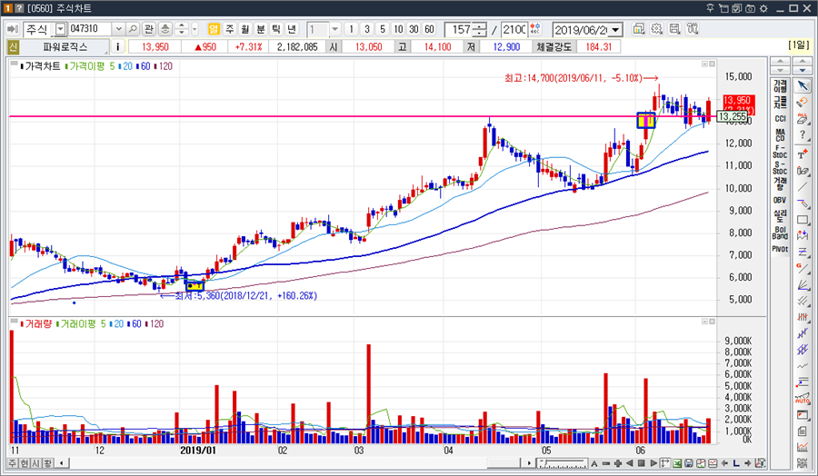
Task: Open the date 2019/06/2 dropdown
Action: tap(616, 29)
